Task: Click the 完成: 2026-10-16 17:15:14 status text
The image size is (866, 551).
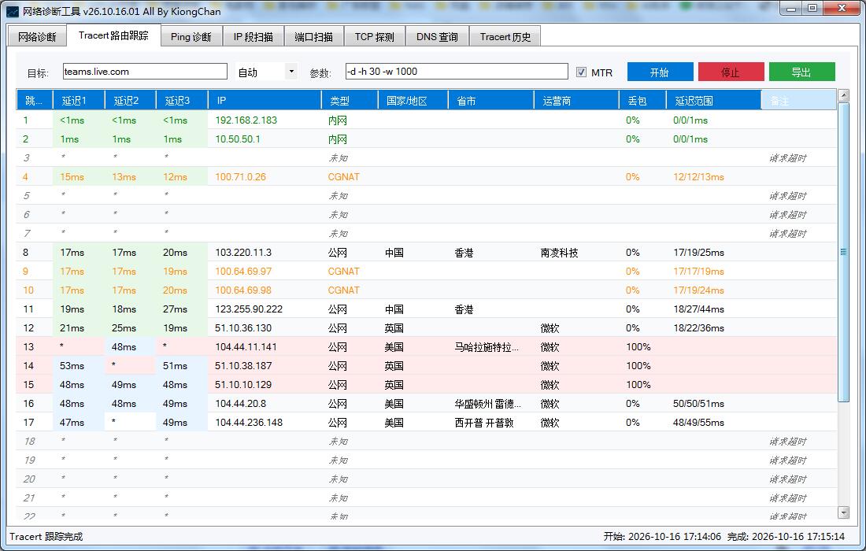Action: coord(786,536)
